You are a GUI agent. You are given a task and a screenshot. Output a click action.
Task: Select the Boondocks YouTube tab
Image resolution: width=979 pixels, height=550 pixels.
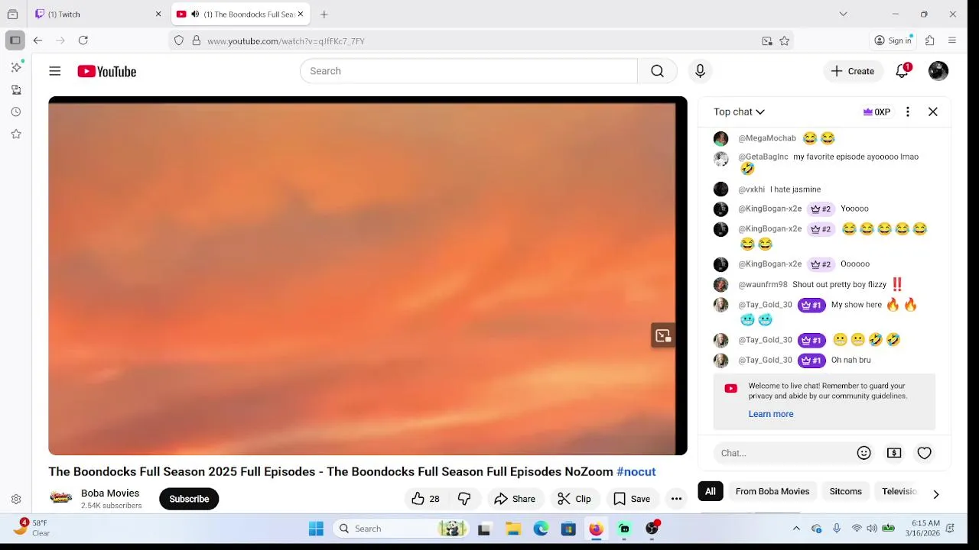click(x=239, y=14)
